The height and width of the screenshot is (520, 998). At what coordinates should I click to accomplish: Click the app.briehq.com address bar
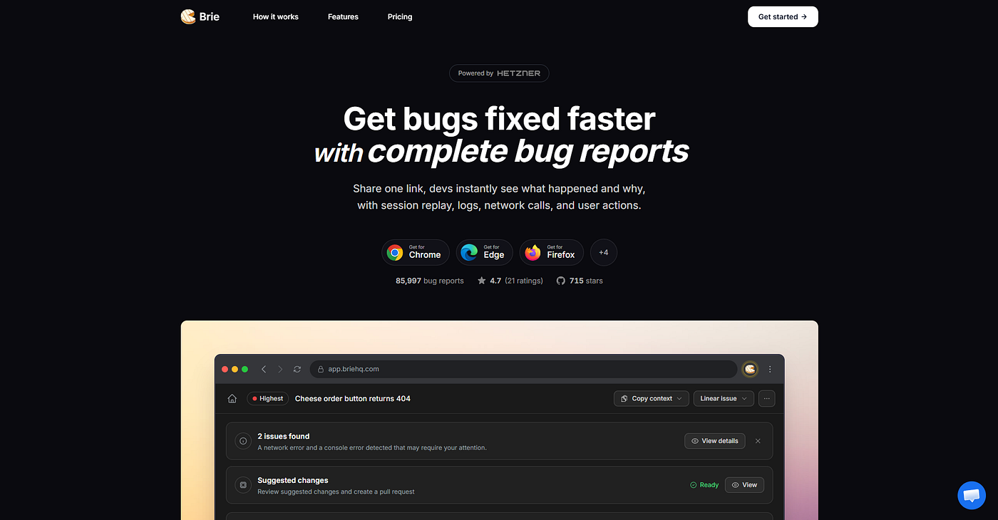click(x=523, y=369)
